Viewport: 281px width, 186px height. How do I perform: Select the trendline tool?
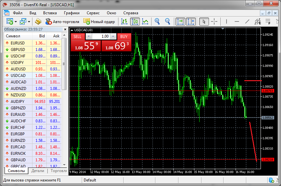(x=247, y=21)
